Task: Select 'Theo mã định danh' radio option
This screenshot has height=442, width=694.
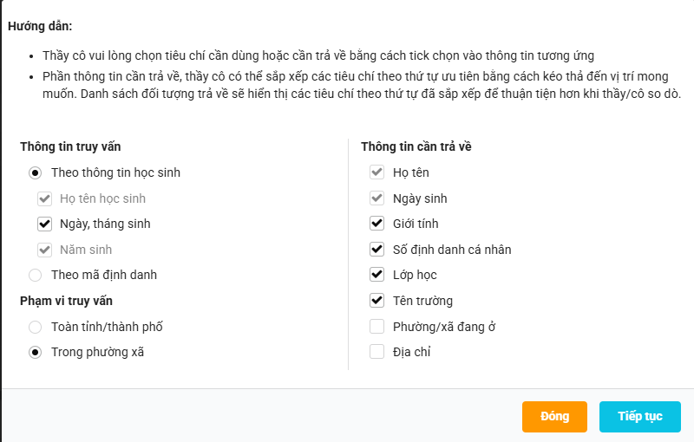Action: click(35, 275)
